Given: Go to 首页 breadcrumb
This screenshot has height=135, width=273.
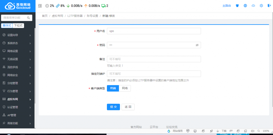Looking at the screenshot, I should [x=45, y=16].
